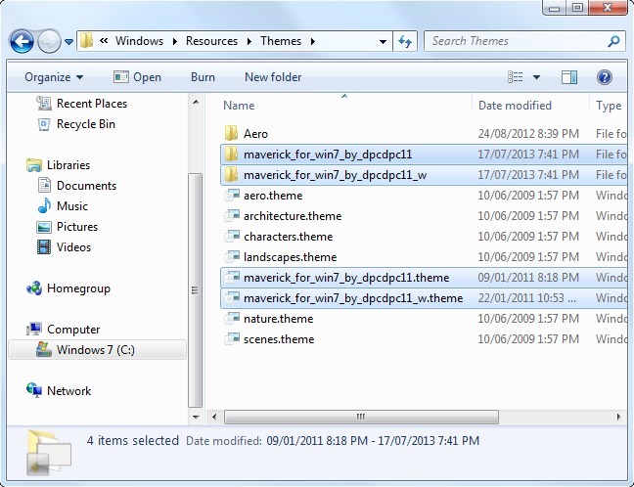Click date 09/01/2011 8:18 PM in list

[x=528, y=278]
